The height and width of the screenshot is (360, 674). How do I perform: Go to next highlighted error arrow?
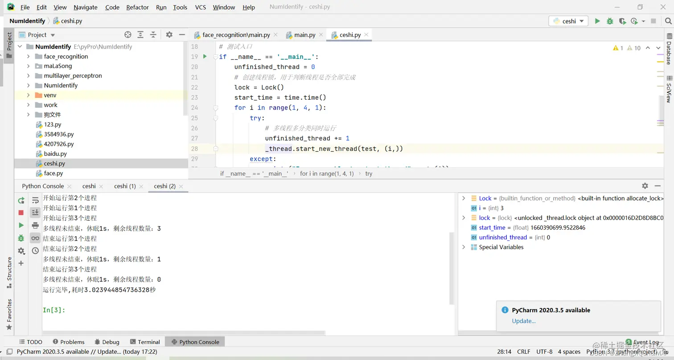[x=658, y=48]
